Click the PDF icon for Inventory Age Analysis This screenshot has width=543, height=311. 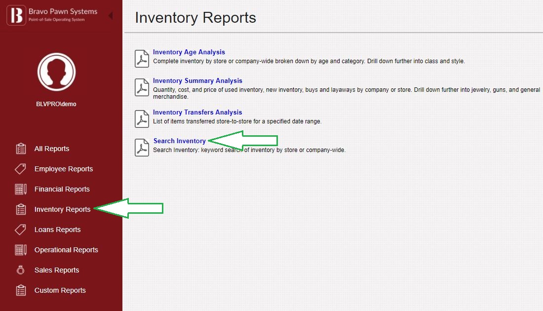142,59
